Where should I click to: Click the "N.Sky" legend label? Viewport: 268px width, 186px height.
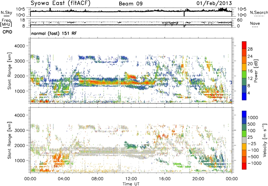click(6, 12)
